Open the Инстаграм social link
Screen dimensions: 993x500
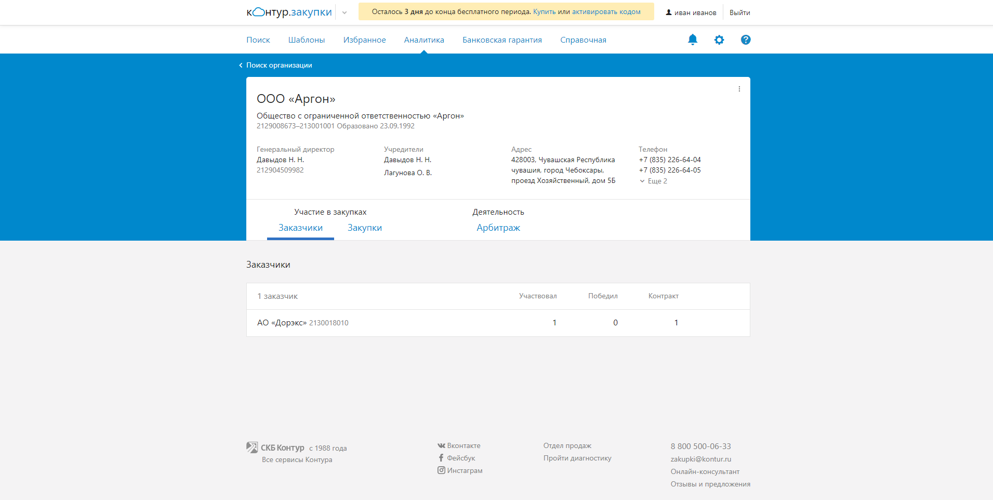(x=460, y=470)
